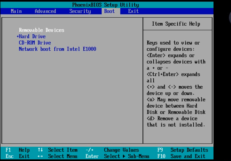Viewport: 231px width, 161px height.
Task: Switch to the Advanced tab
Action: pos(46,11)
